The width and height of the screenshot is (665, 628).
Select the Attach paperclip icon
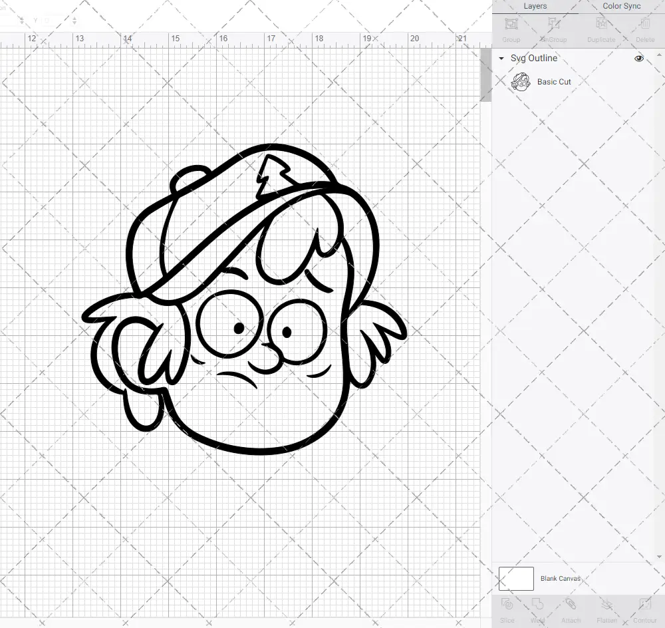click(571, 607)
